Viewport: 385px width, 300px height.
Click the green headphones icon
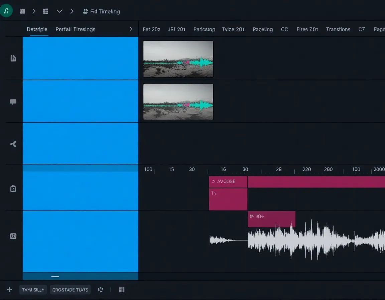pyautogui.click(x=6, y=10)
